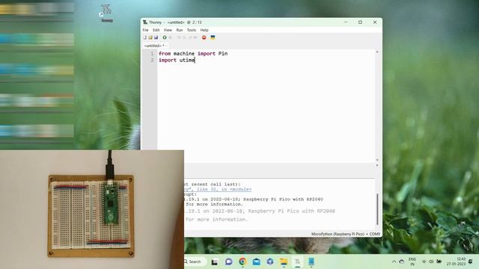Click the Ukraine flag support icon
479x269 pixels.
[x=213, y=37]
